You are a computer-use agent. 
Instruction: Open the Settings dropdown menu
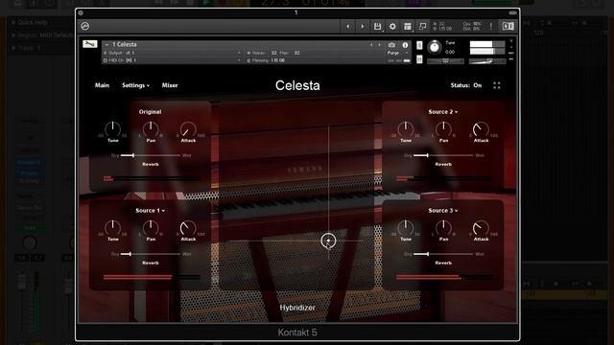point(135,85)
